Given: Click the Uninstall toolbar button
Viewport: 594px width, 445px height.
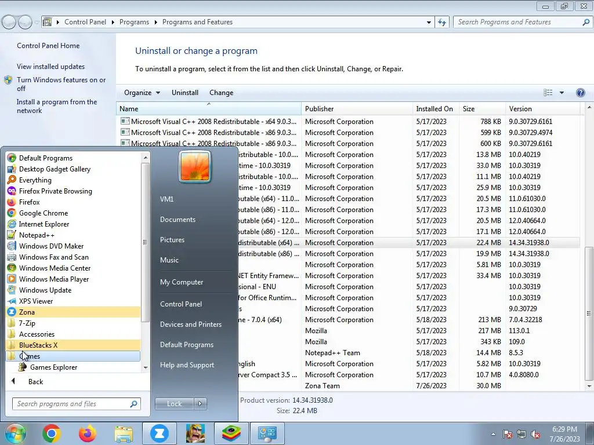Looking at the screenshot, I should [x=185, y=93].
